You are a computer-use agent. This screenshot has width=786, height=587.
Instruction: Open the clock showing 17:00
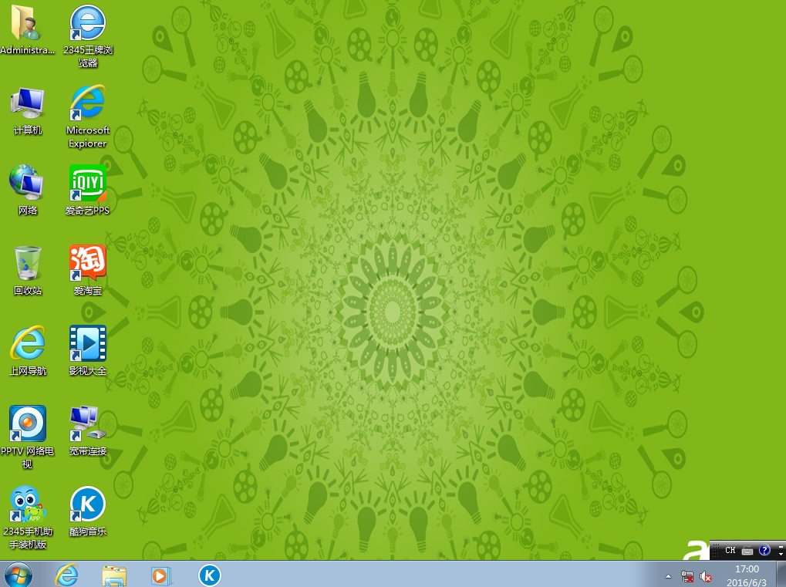(x=747, y=575)
